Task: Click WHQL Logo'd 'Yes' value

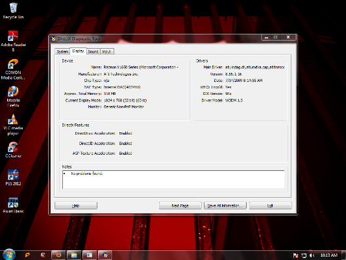Action: point(228,87)
